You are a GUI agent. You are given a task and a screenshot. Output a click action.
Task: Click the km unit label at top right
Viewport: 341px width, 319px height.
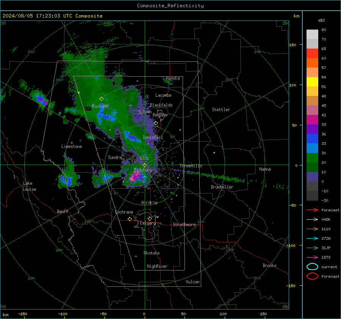296,16
